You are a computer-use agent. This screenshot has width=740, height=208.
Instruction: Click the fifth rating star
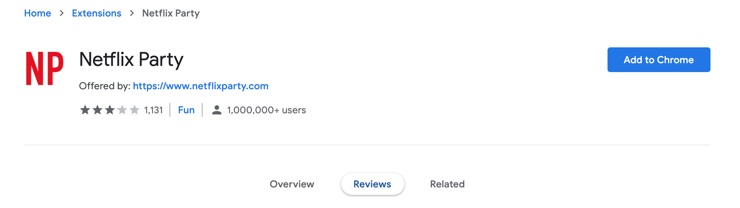(x=135, y=110)
